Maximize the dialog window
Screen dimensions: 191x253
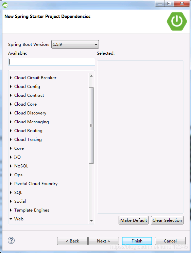tap(169, 3)
